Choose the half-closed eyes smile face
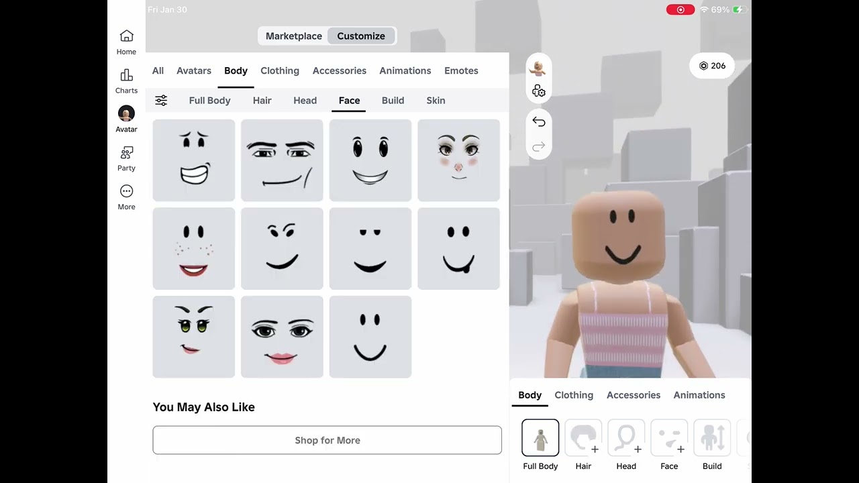 tap(370, 249)
